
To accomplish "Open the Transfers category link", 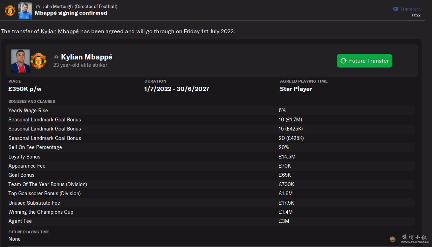I will (x=410, y=9).
